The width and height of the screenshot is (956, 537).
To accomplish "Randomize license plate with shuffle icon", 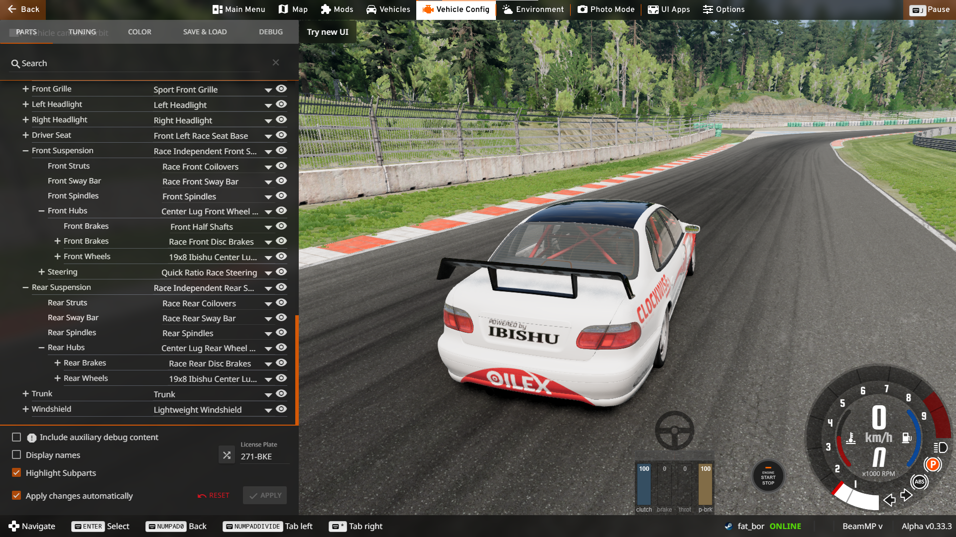I will (227, 455).
